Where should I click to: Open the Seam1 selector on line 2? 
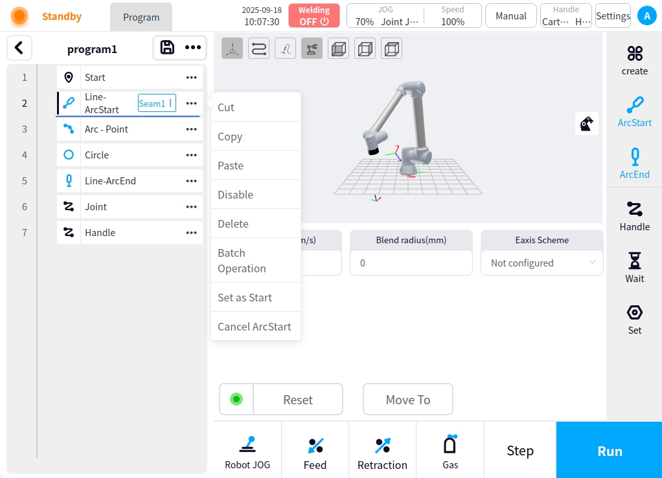pyautogui.click(x=157, y=103)
